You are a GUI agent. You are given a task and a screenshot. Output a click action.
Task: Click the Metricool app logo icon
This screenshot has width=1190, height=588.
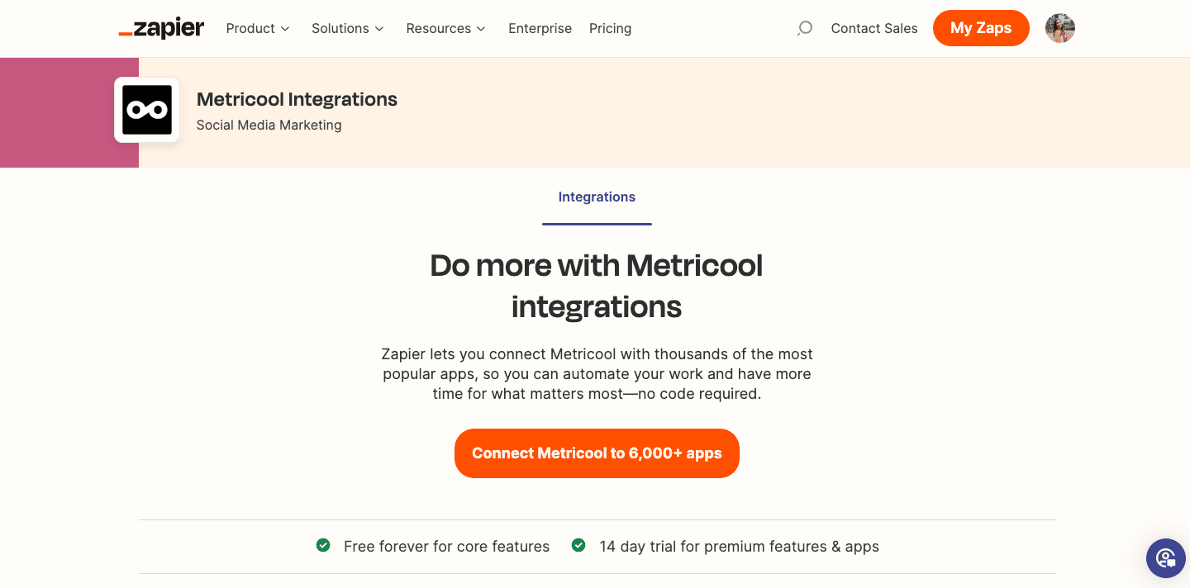(x=146, y=109)
